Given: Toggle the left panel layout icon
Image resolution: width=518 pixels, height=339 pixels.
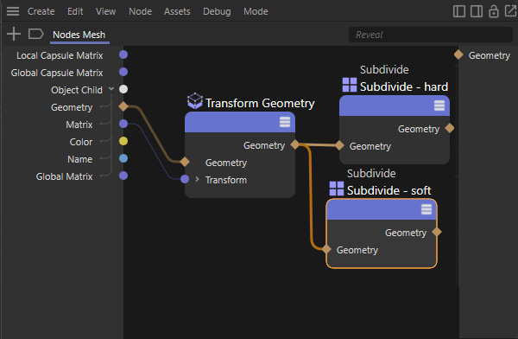Looking at the screenshot, I should (x=459, y=11).
